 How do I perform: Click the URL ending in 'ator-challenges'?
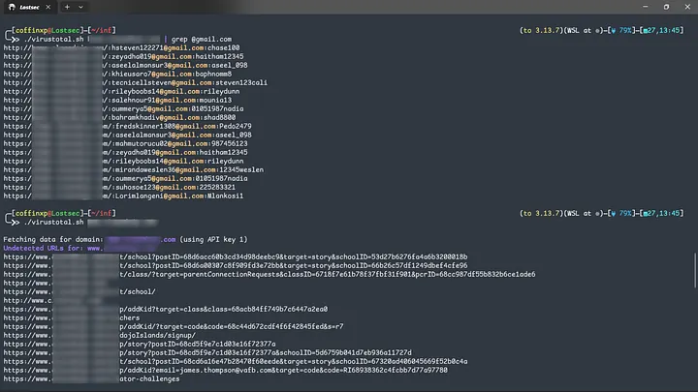tap(92, 379)
